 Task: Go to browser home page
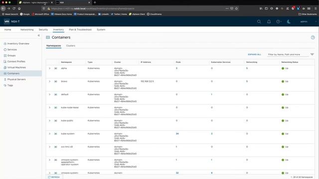pyautogui.click(x=19, y=8)
